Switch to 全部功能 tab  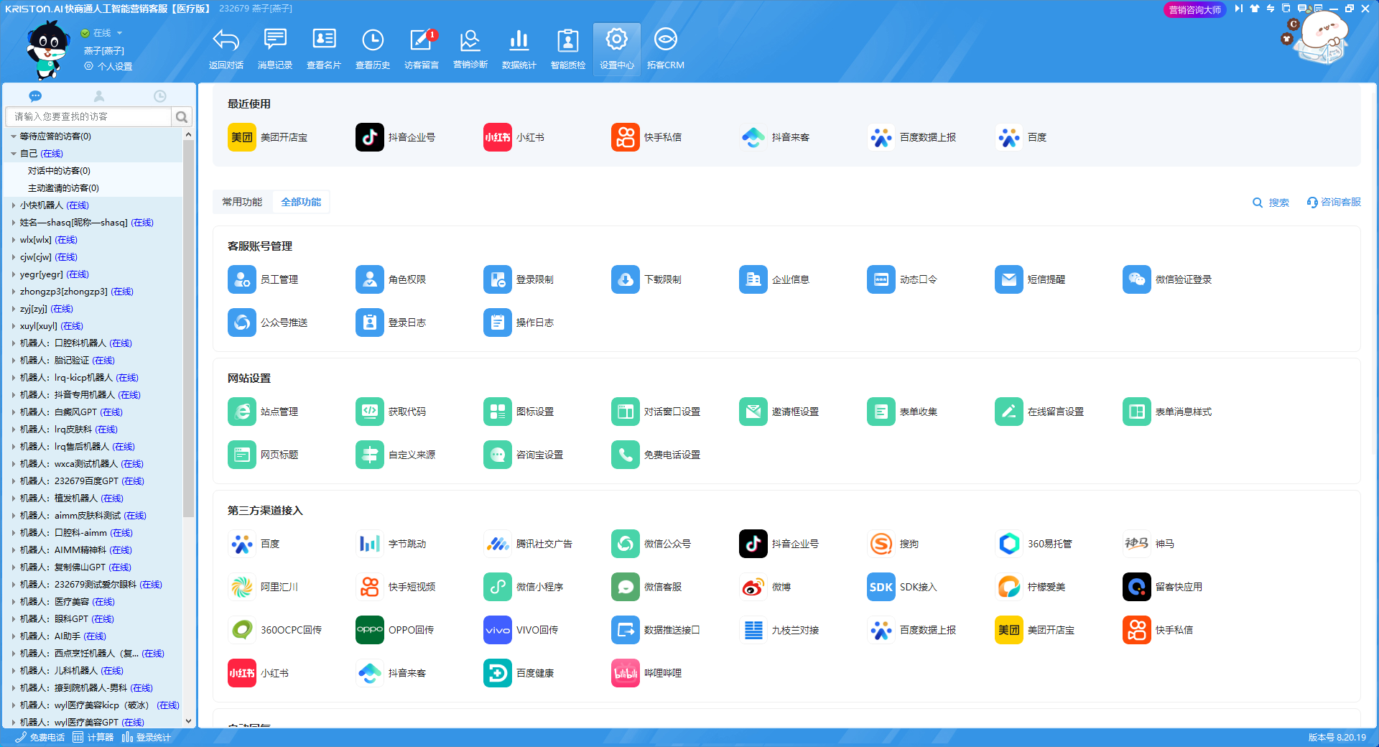click(301, 202)
